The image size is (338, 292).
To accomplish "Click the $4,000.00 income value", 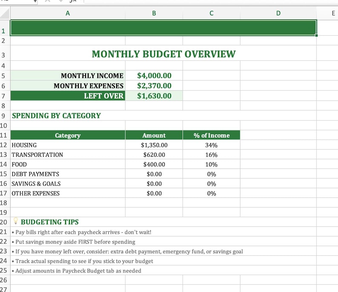I will [154, 76].
